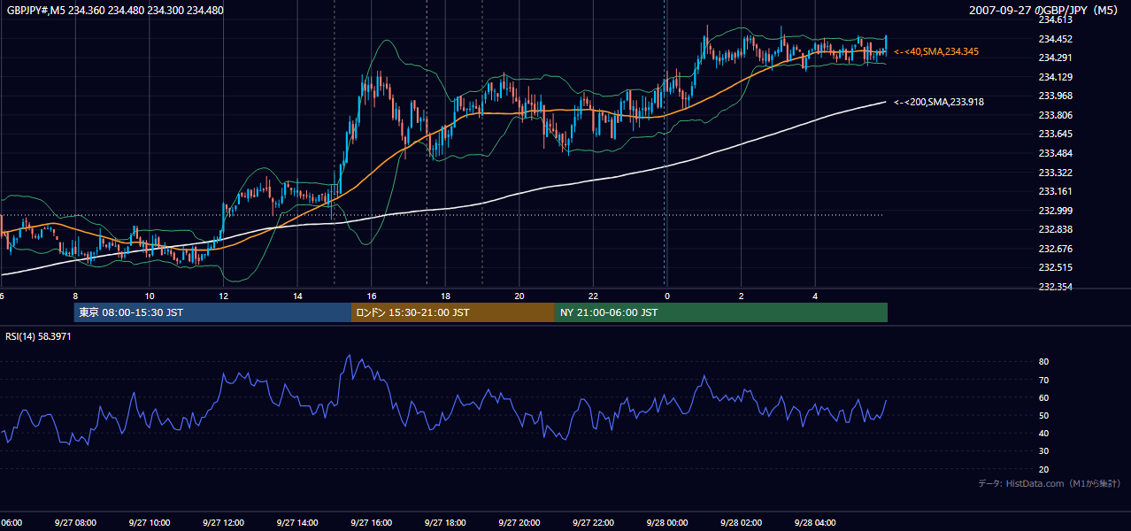This screenshot has width=1131, height=531.
Task: Click RSI level 80 on scale
Action: coord(1043,362)
